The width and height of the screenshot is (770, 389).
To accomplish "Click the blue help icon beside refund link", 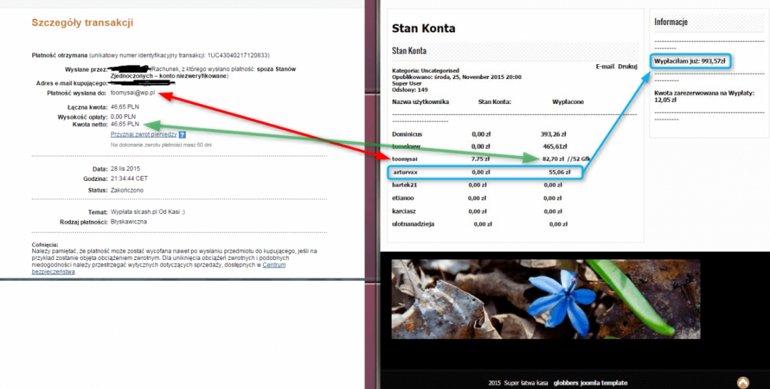I will click(183, 134).
